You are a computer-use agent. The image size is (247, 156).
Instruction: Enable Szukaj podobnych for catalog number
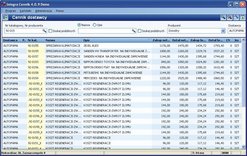coord(50,31)
